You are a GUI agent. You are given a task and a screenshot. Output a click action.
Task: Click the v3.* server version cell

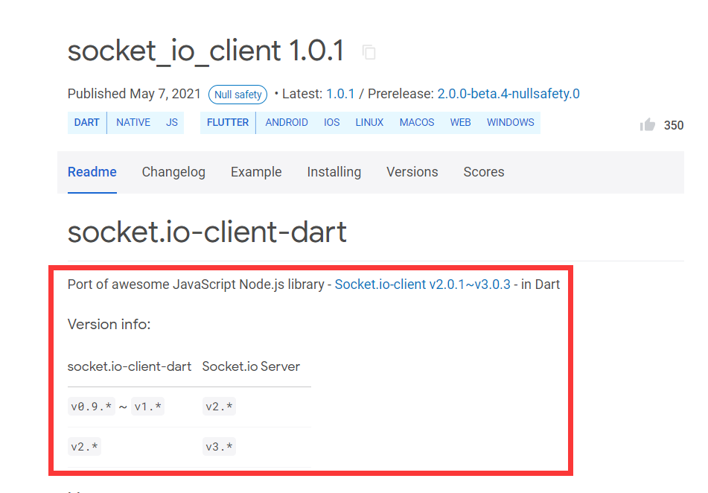coord(219,447)
